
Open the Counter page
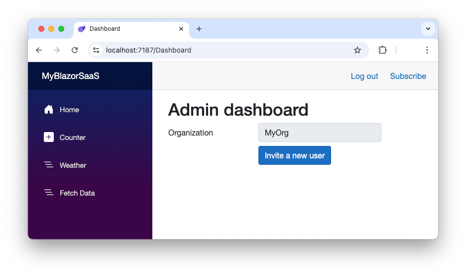(73, 138)
